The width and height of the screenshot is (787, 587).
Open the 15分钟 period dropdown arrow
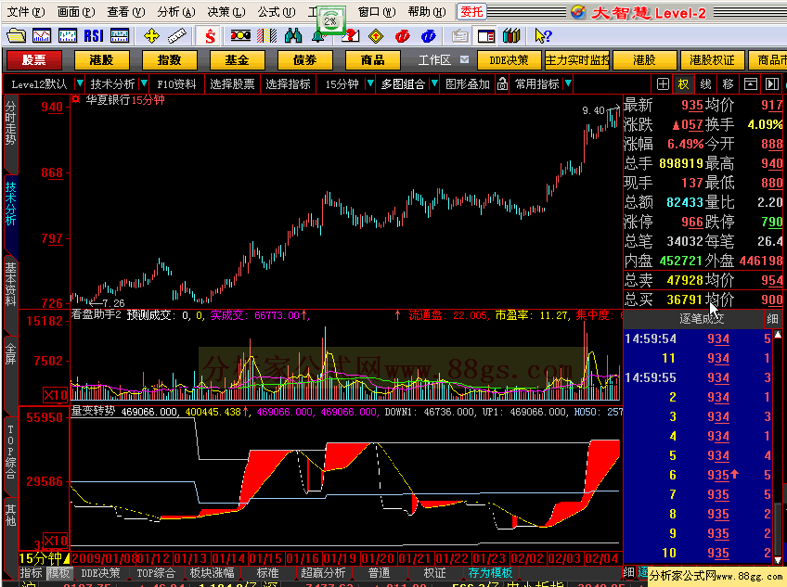click(370, 83)
